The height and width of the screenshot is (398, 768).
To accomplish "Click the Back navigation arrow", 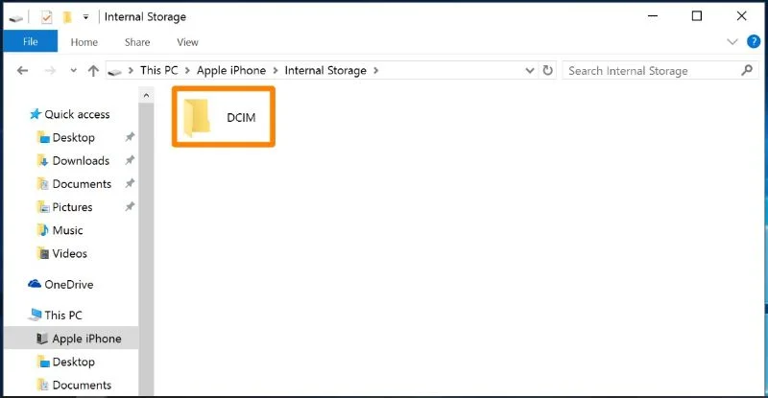I will (22, 71).
